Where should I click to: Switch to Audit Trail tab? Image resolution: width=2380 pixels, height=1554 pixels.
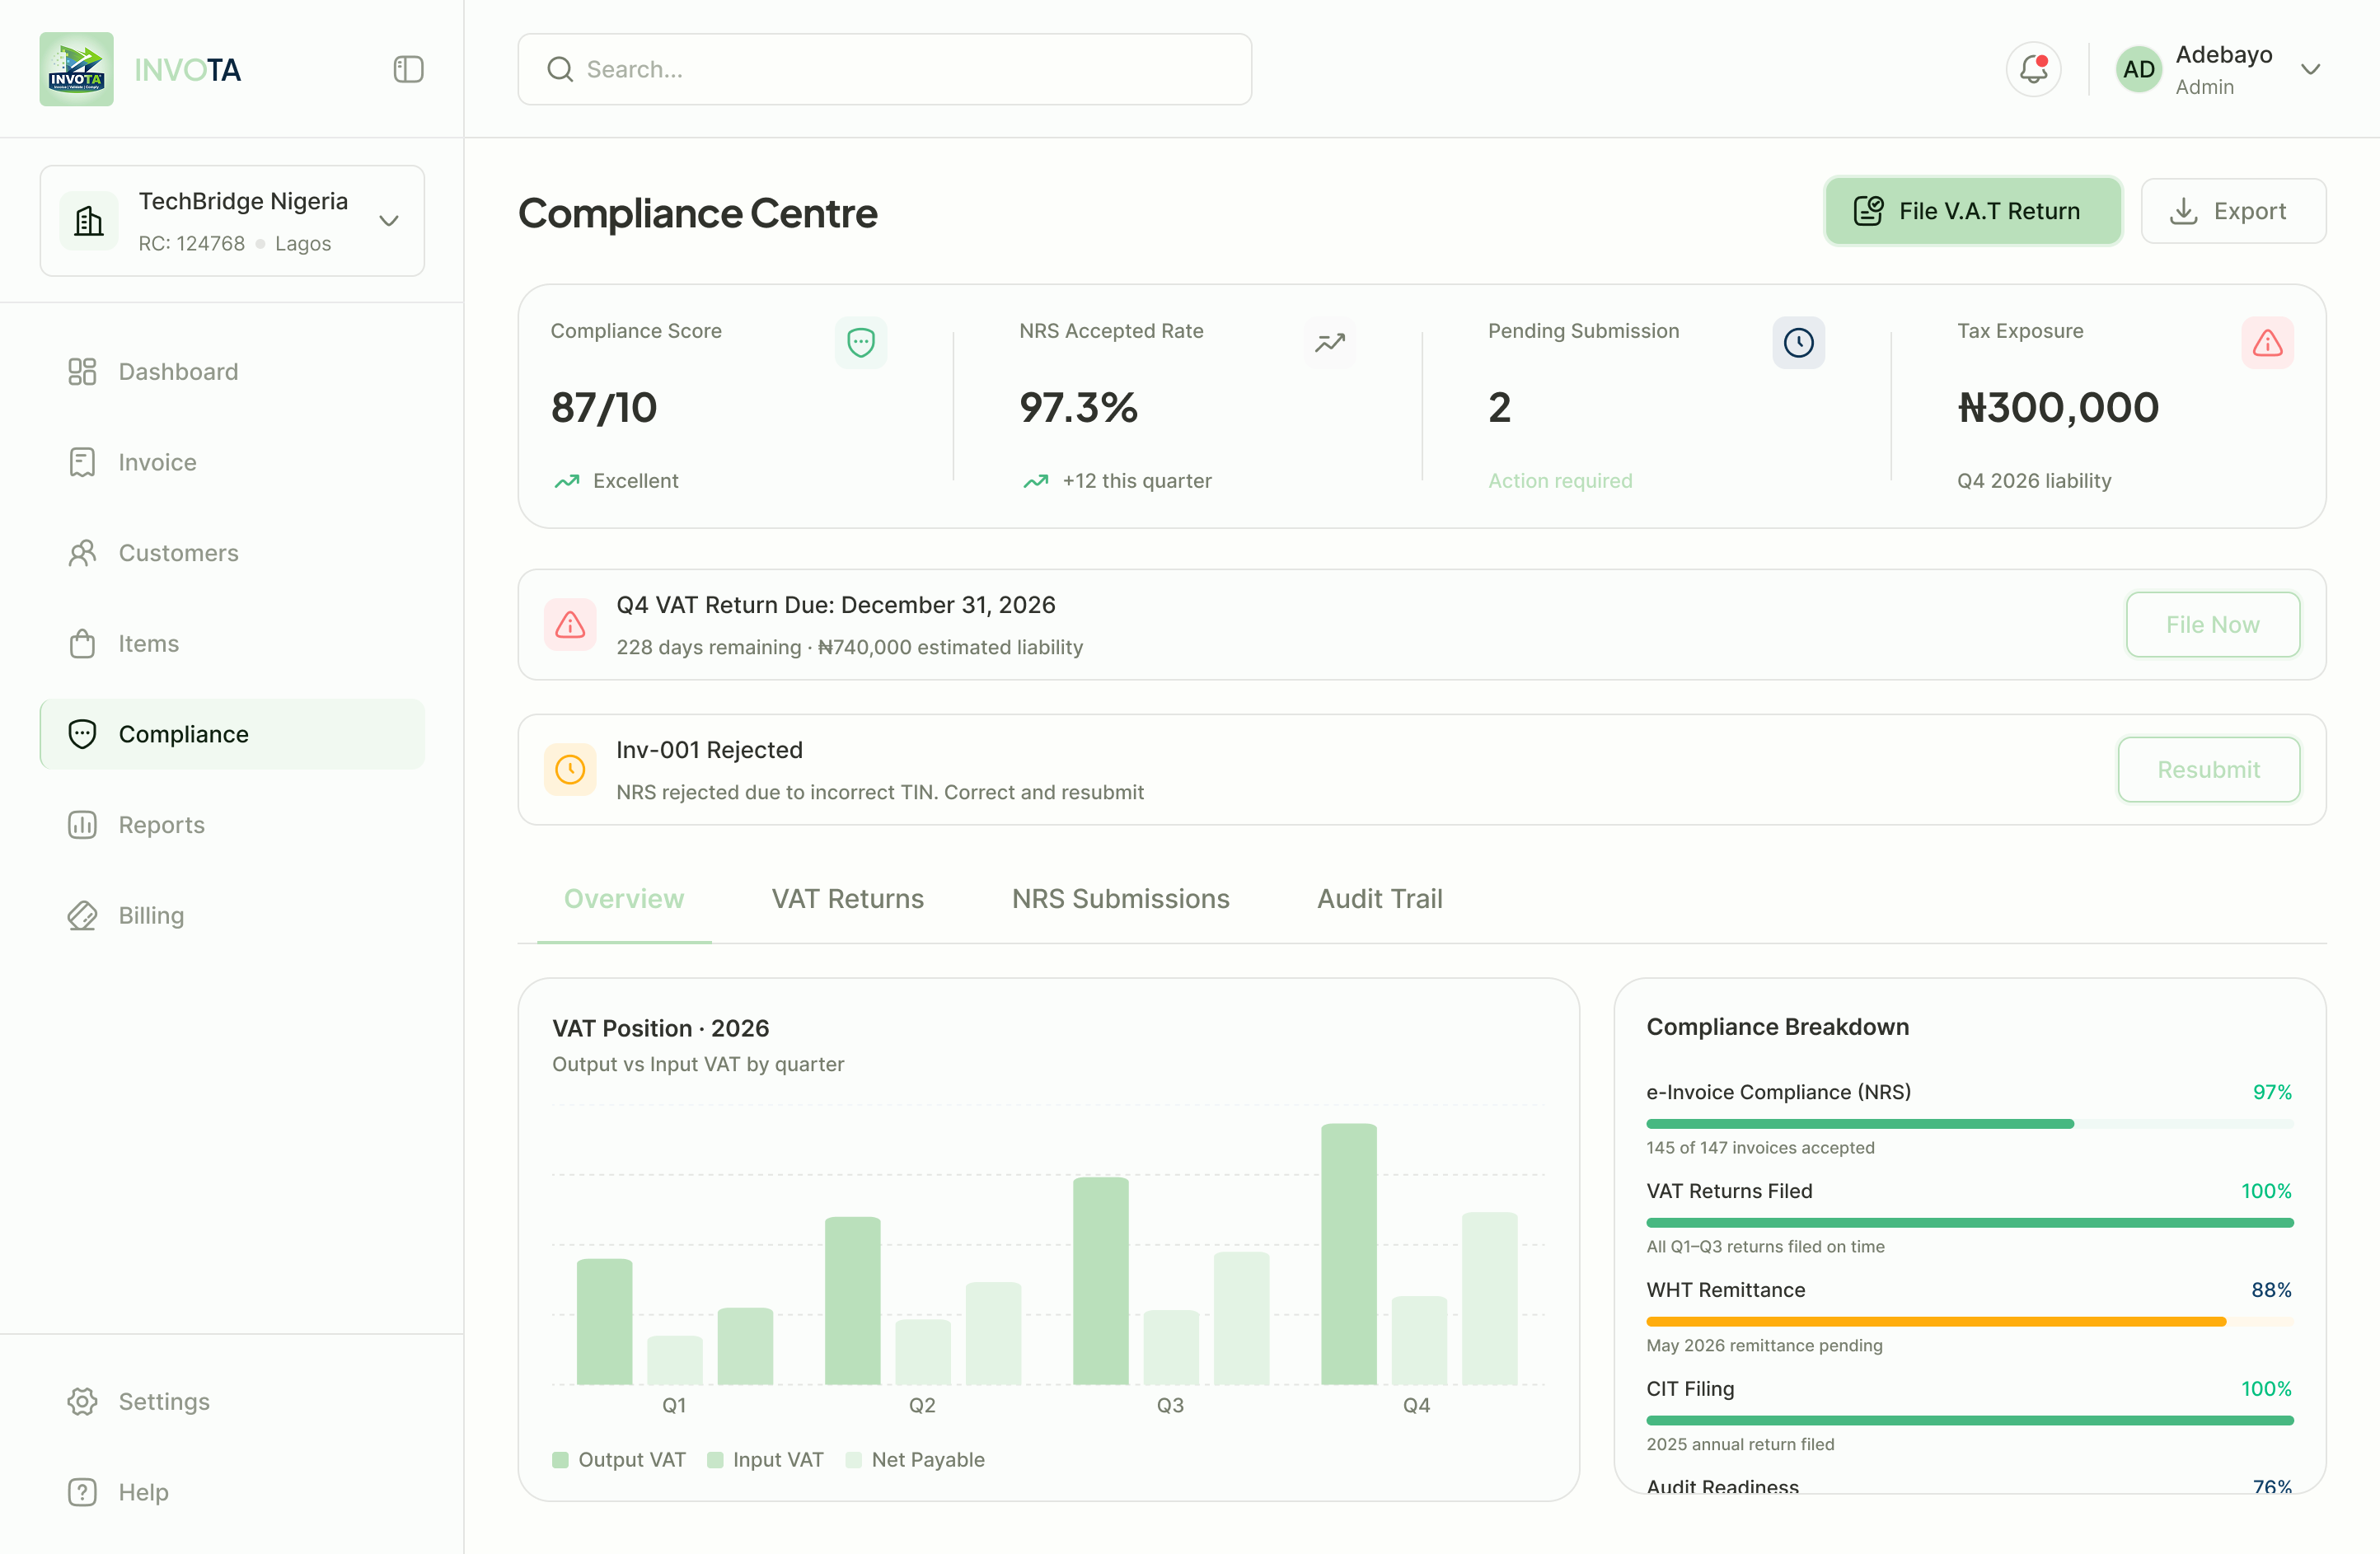click(1379, 899)
